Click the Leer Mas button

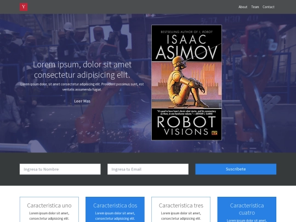(82, 101)
